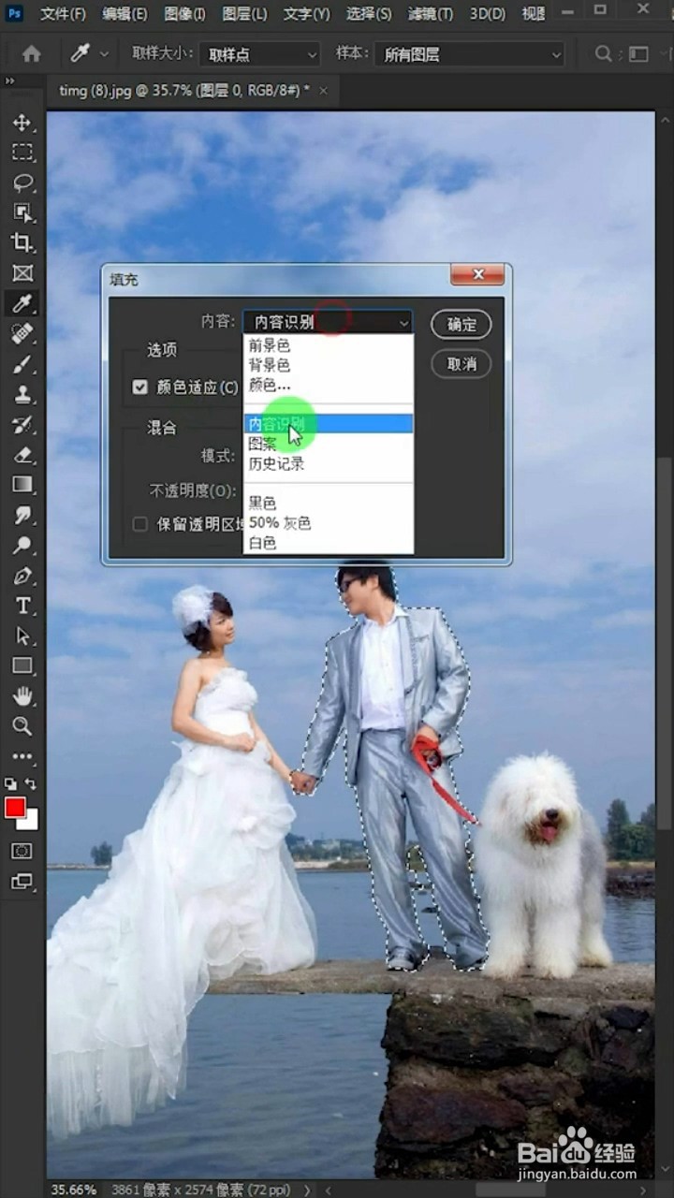Click the white background color swatch
The width and height of the screenshot is (674, 1198).
[32, 823]
